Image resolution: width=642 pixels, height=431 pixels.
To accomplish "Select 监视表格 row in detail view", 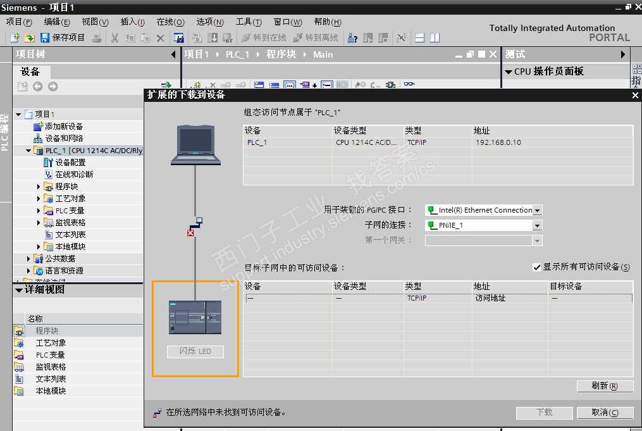I will (x=78, y=367).
